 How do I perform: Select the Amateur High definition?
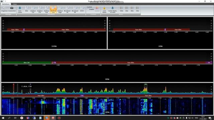point(60,10)
